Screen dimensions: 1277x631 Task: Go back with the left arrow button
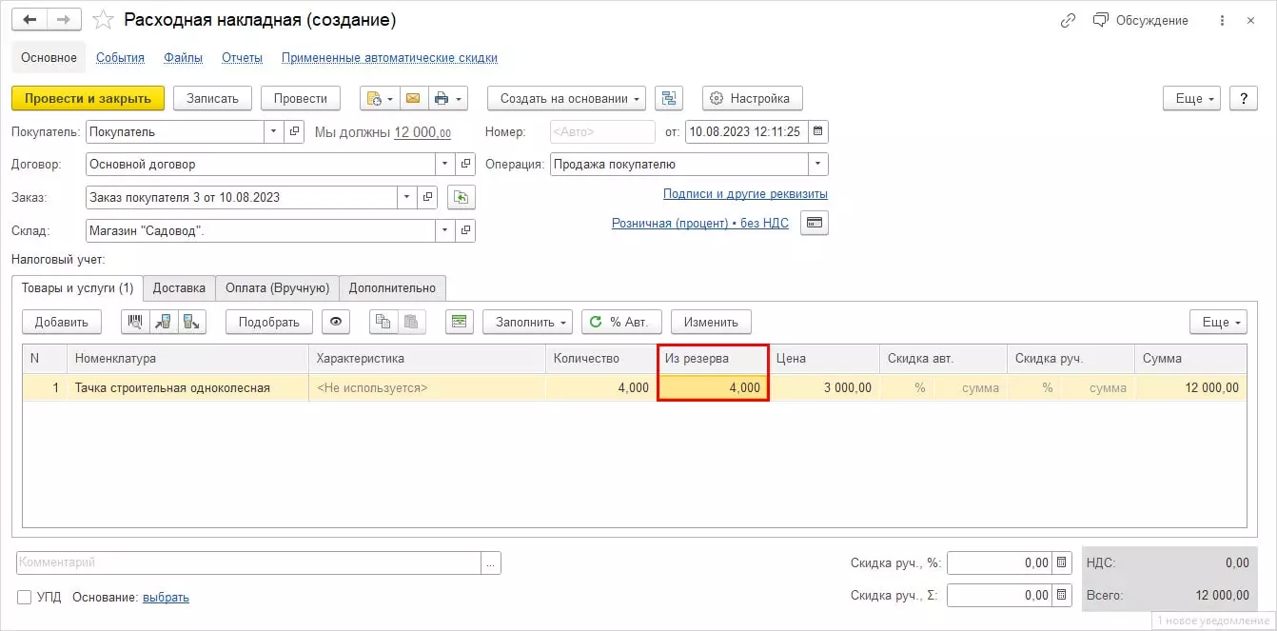tap(29, 20)
